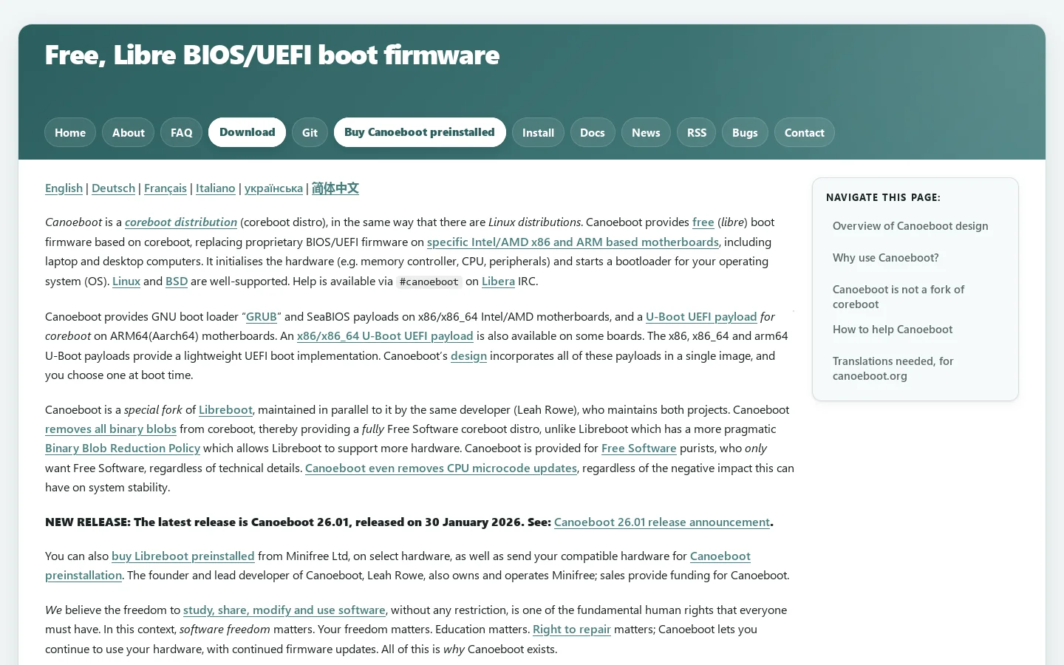1064x665 pixels.
Task: Click the Free Software link
Action: [x=639, y=449]
